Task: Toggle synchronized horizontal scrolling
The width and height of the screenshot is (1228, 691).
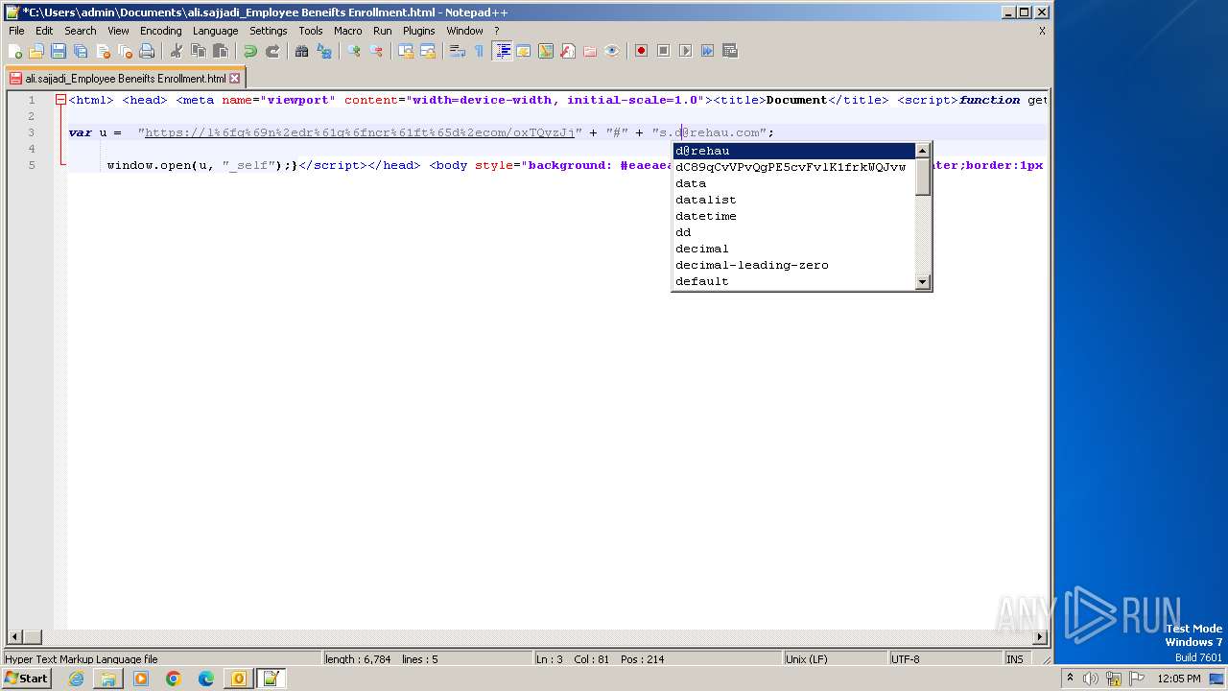Action: point(427,51)
